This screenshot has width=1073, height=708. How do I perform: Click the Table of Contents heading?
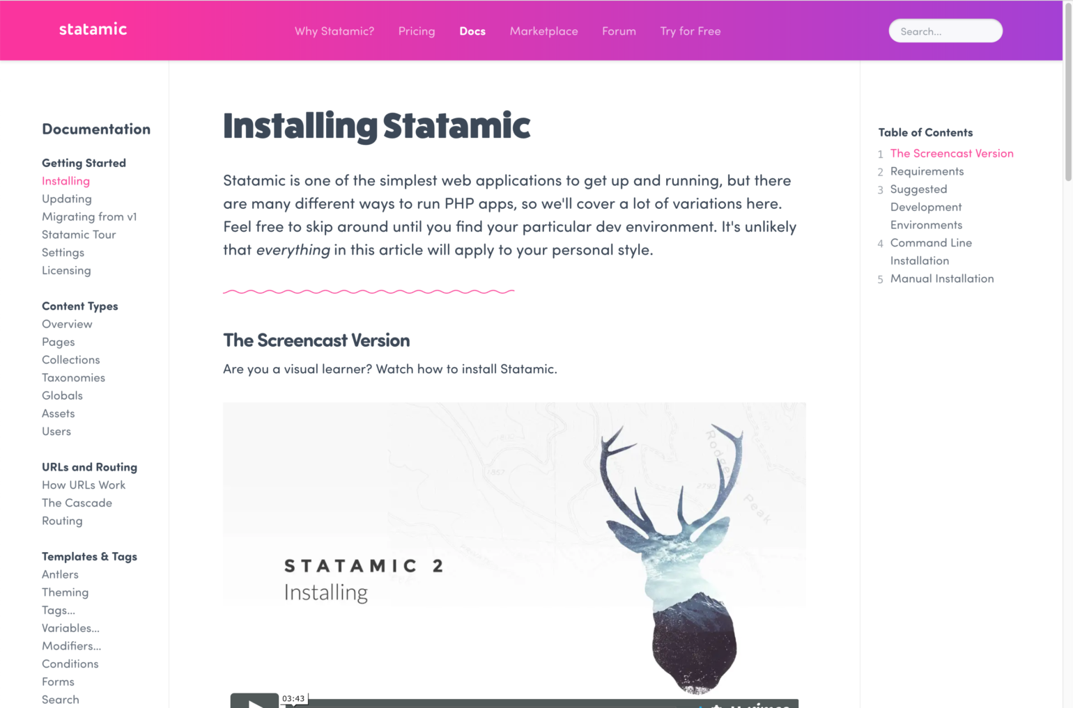(925, 132)
